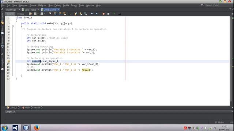The width and height of the screenshot is (234, 131).
Task: Open the Window menu
Action: pyautogui.click(x=90, y=5)
